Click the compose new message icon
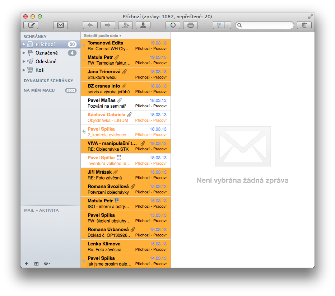This screenshot has width=335, height=296. [31, 25]
